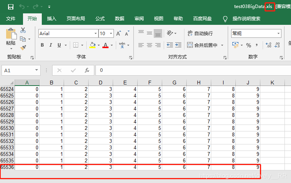Open the 字体 font dialog launcher
This screenshot has height=183, width=291.
pos(131,58)
